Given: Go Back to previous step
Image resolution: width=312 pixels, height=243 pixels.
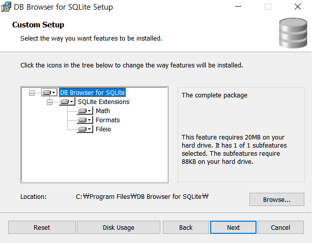Looking at the screenshot, I should click(186, 227).
